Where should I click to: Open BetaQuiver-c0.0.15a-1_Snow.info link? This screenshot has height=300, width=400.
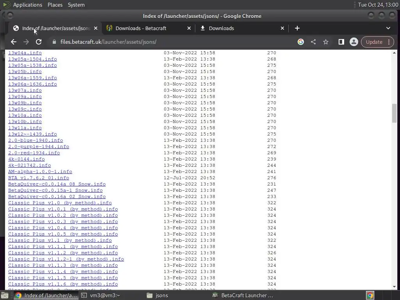(55, 190)
